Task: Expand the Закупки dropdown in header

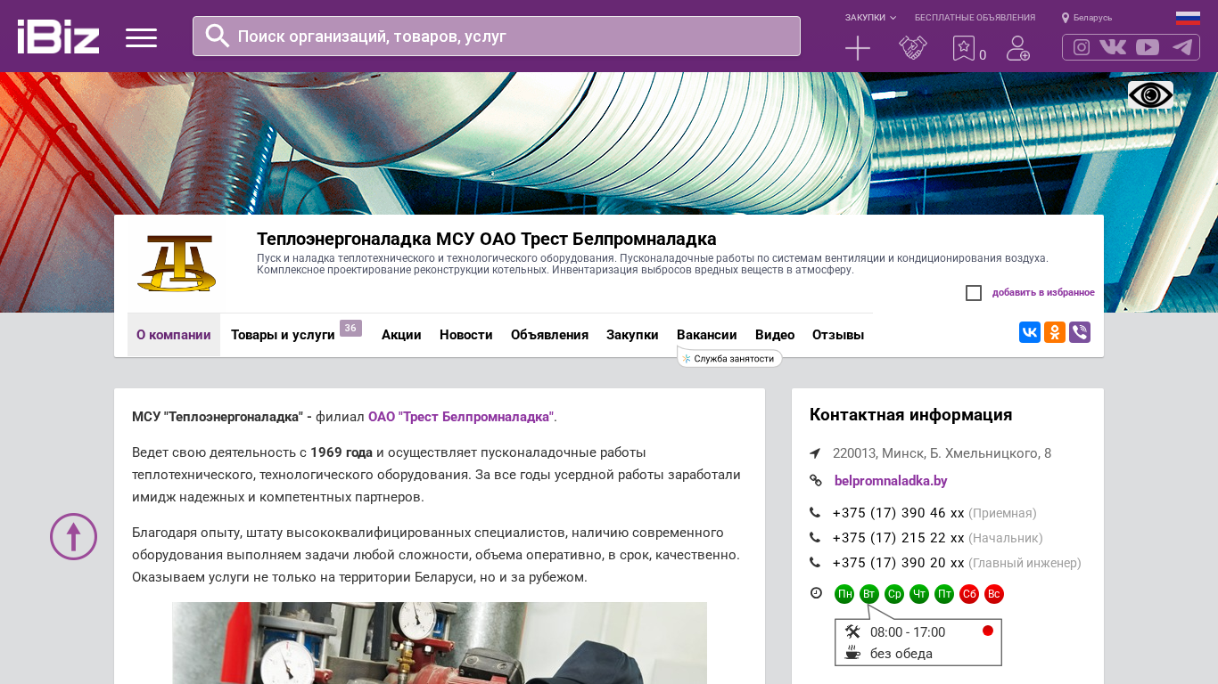Action: coord(870,18)
